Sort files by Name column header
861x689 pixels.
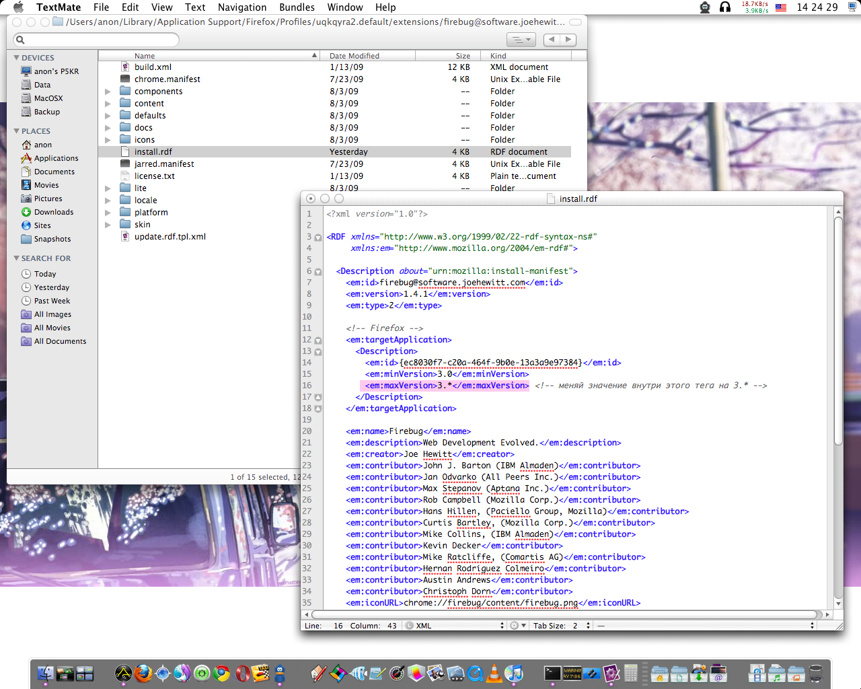(x=209, y=56)
